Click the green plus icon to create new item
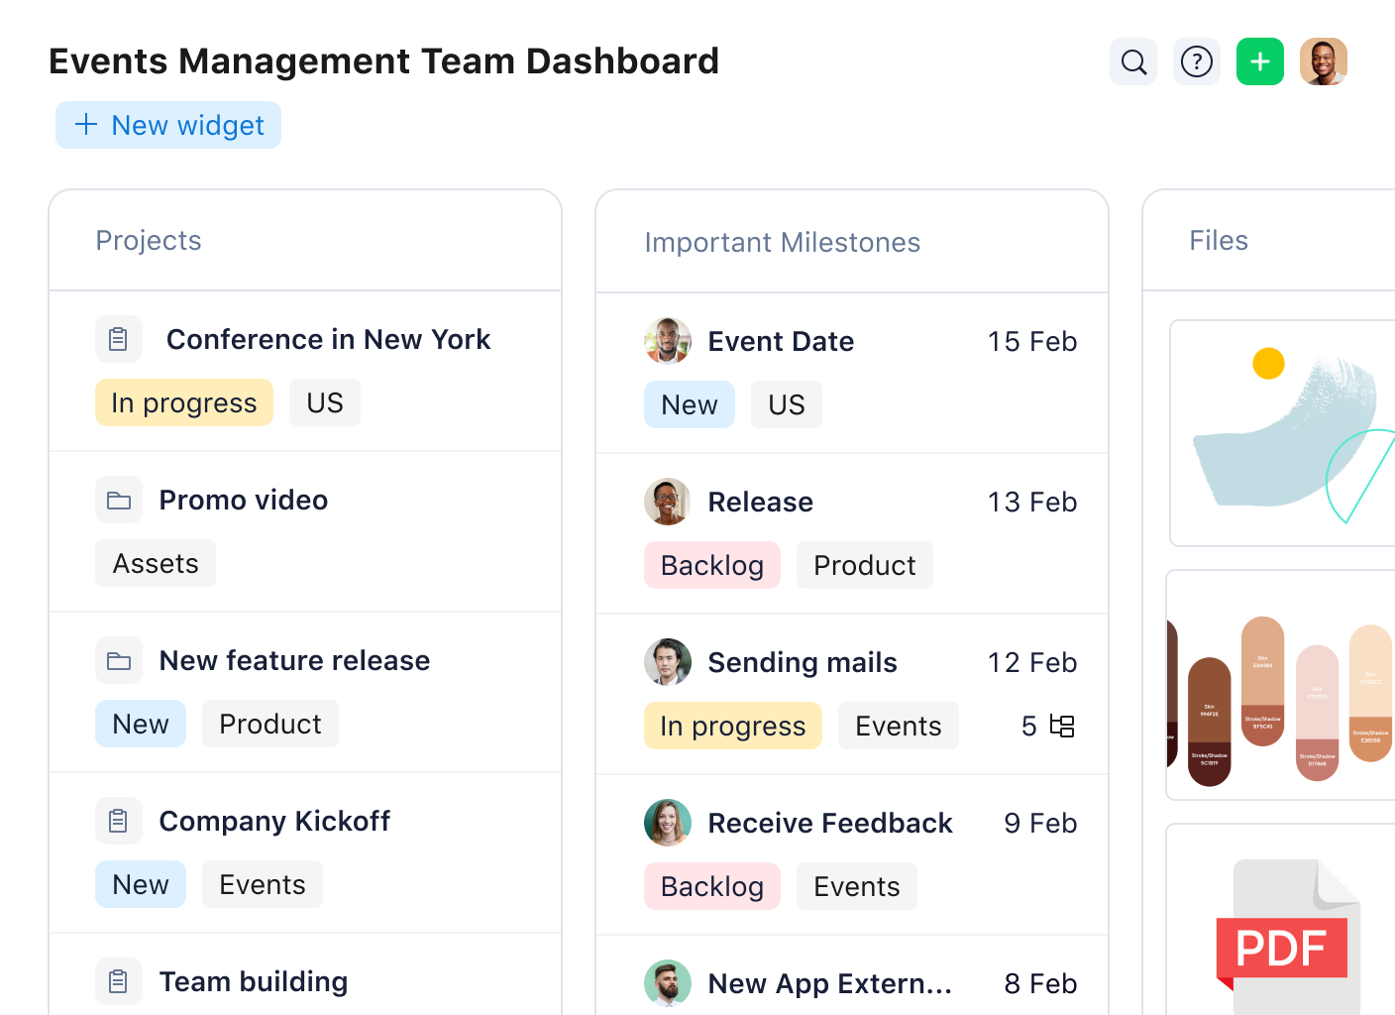Viewport: 1395px width, 1015px height. coord(1259,61)
